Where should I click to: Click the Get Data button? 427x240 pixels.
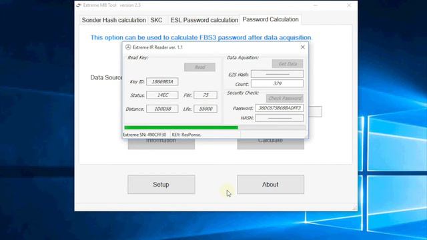click(x=288, y=64)
